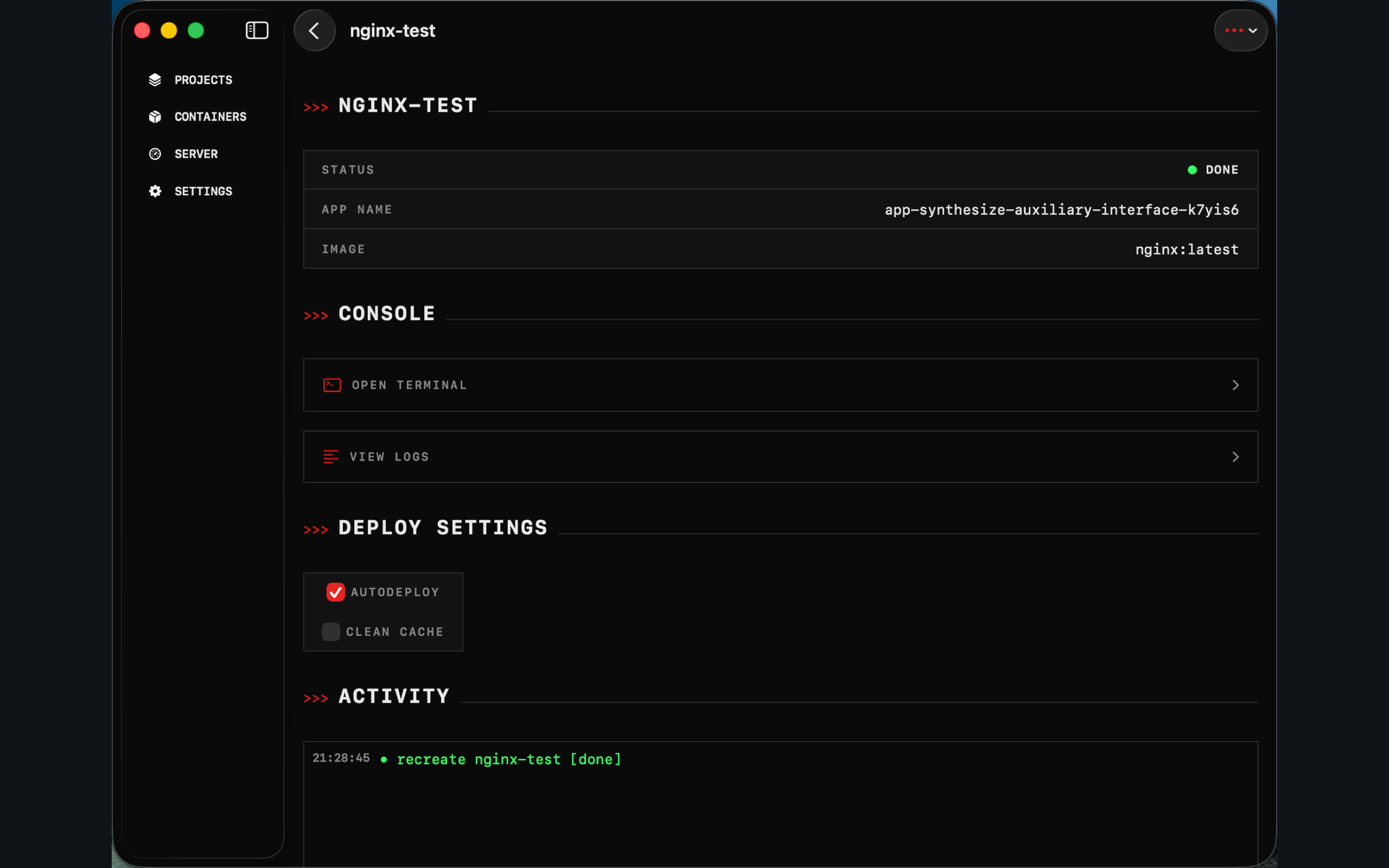Image resolution: width=1389 pixels, height=868 pixels.
Task: Open Terminal for nginx-test
Action: (x=781, y=385)
